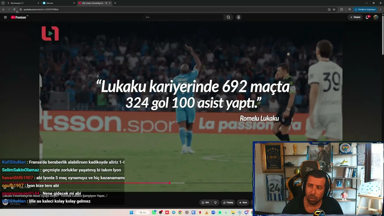Go forward in browser history
384x216 pixels.
point(9,9)
